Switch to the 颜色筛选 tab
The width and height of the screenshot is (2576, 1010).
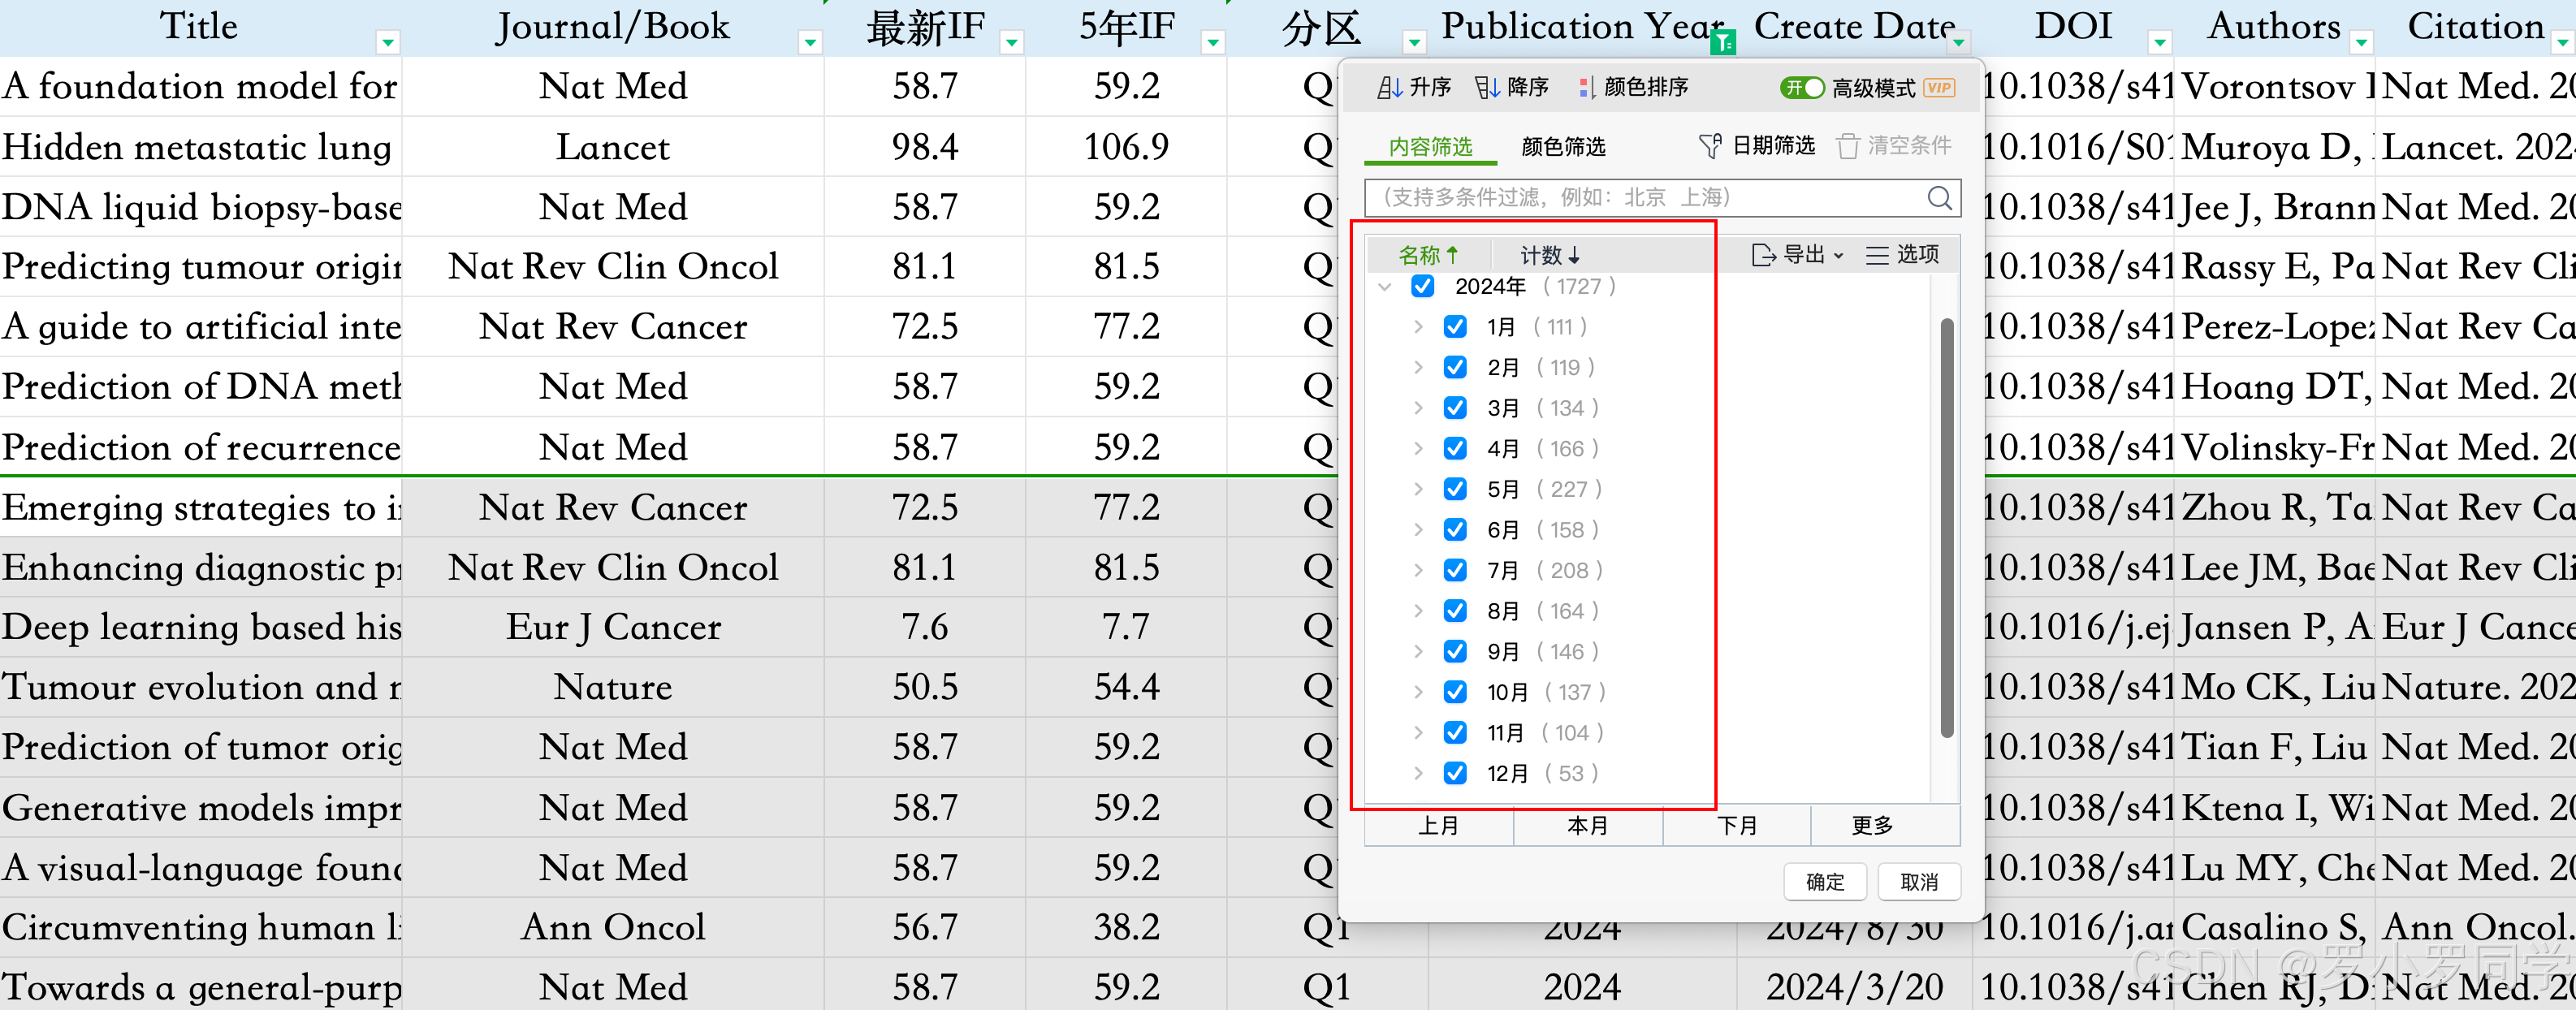click(1562, 147)
